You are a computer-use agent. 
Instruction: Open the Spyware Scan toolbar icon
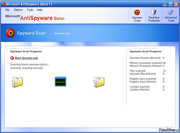tap(137, 12)
